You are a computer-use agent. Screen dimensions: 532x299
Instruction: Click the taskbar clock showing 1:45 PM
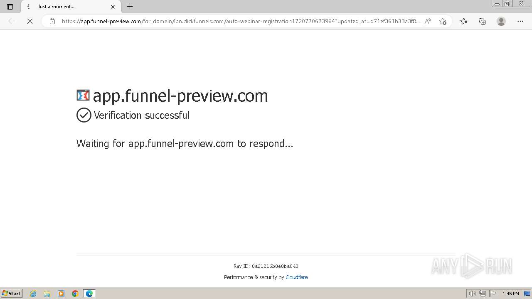tap(511, 294)
